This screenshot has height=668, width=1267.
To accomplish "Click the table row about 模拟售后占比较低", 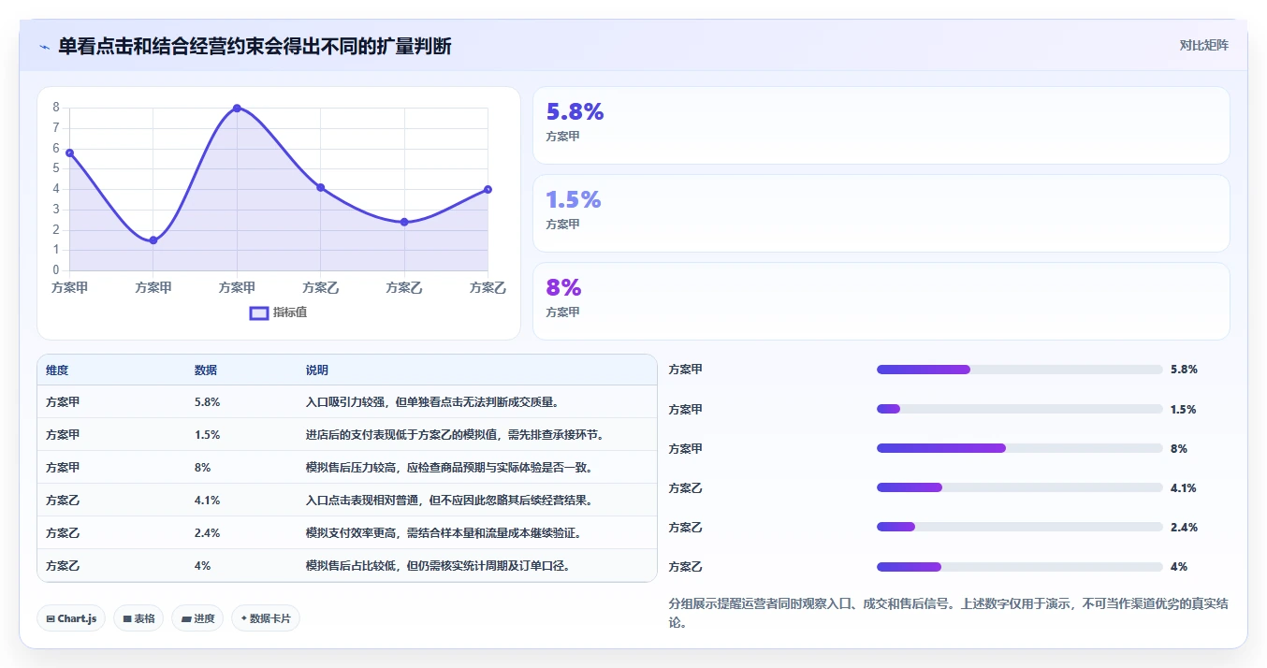I will pos(347,565).
